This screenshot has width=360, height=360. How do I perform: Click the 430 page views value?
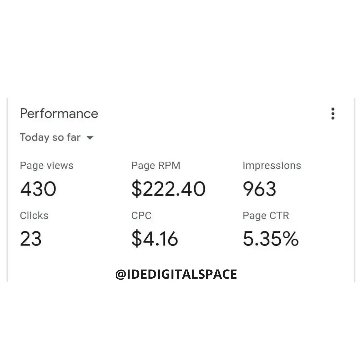[x=38, y=189]
